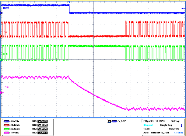Select the C2 bandwidth 500M indicator
The width and height of the screenshot is (186, 136).
42,125
